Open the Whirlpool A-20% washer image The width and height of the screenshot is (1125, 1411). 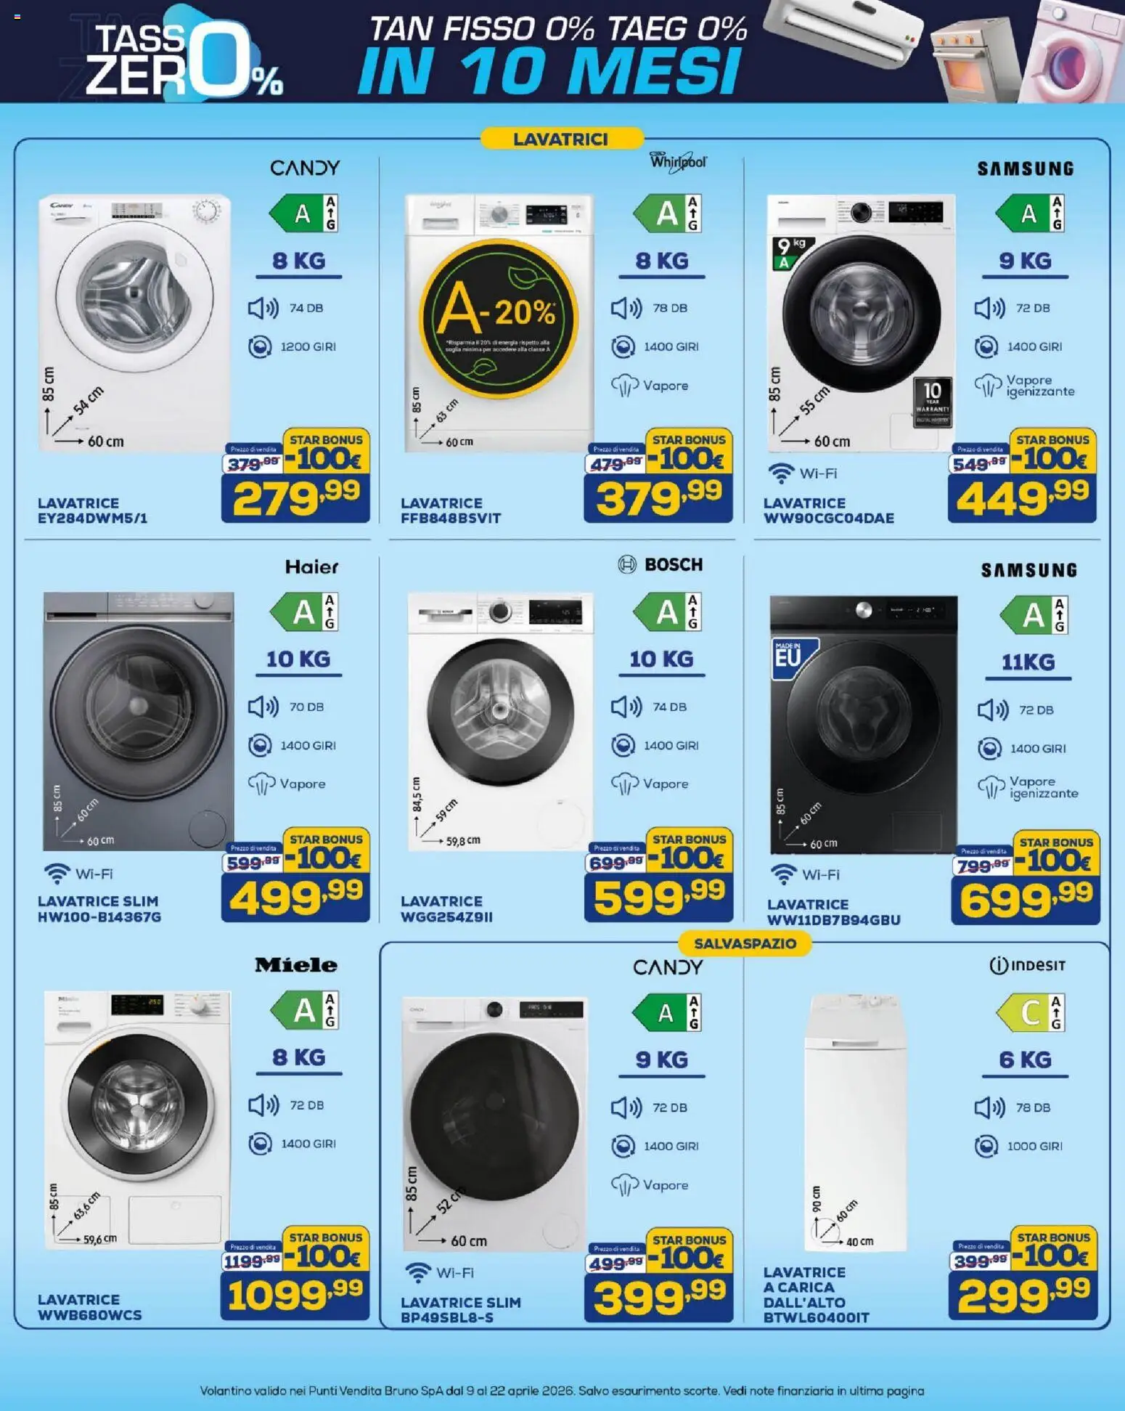click(499, 323)
